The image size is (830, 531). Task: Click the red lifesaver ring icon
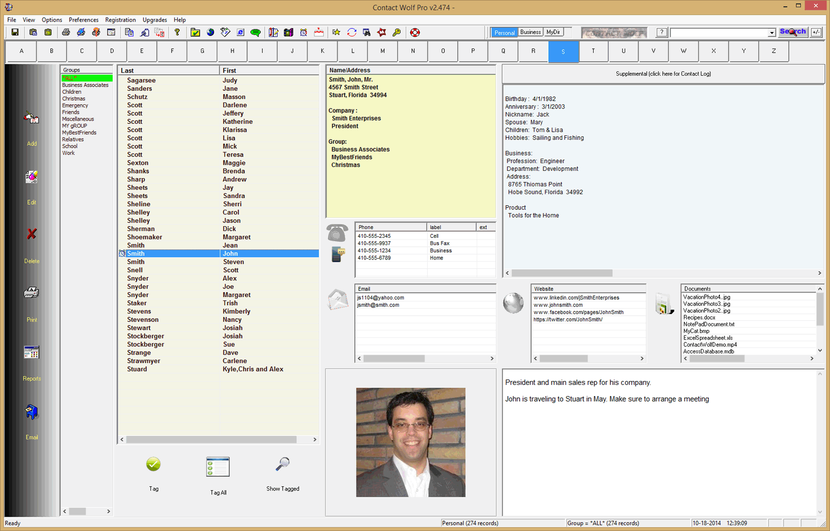pos(415,33)
